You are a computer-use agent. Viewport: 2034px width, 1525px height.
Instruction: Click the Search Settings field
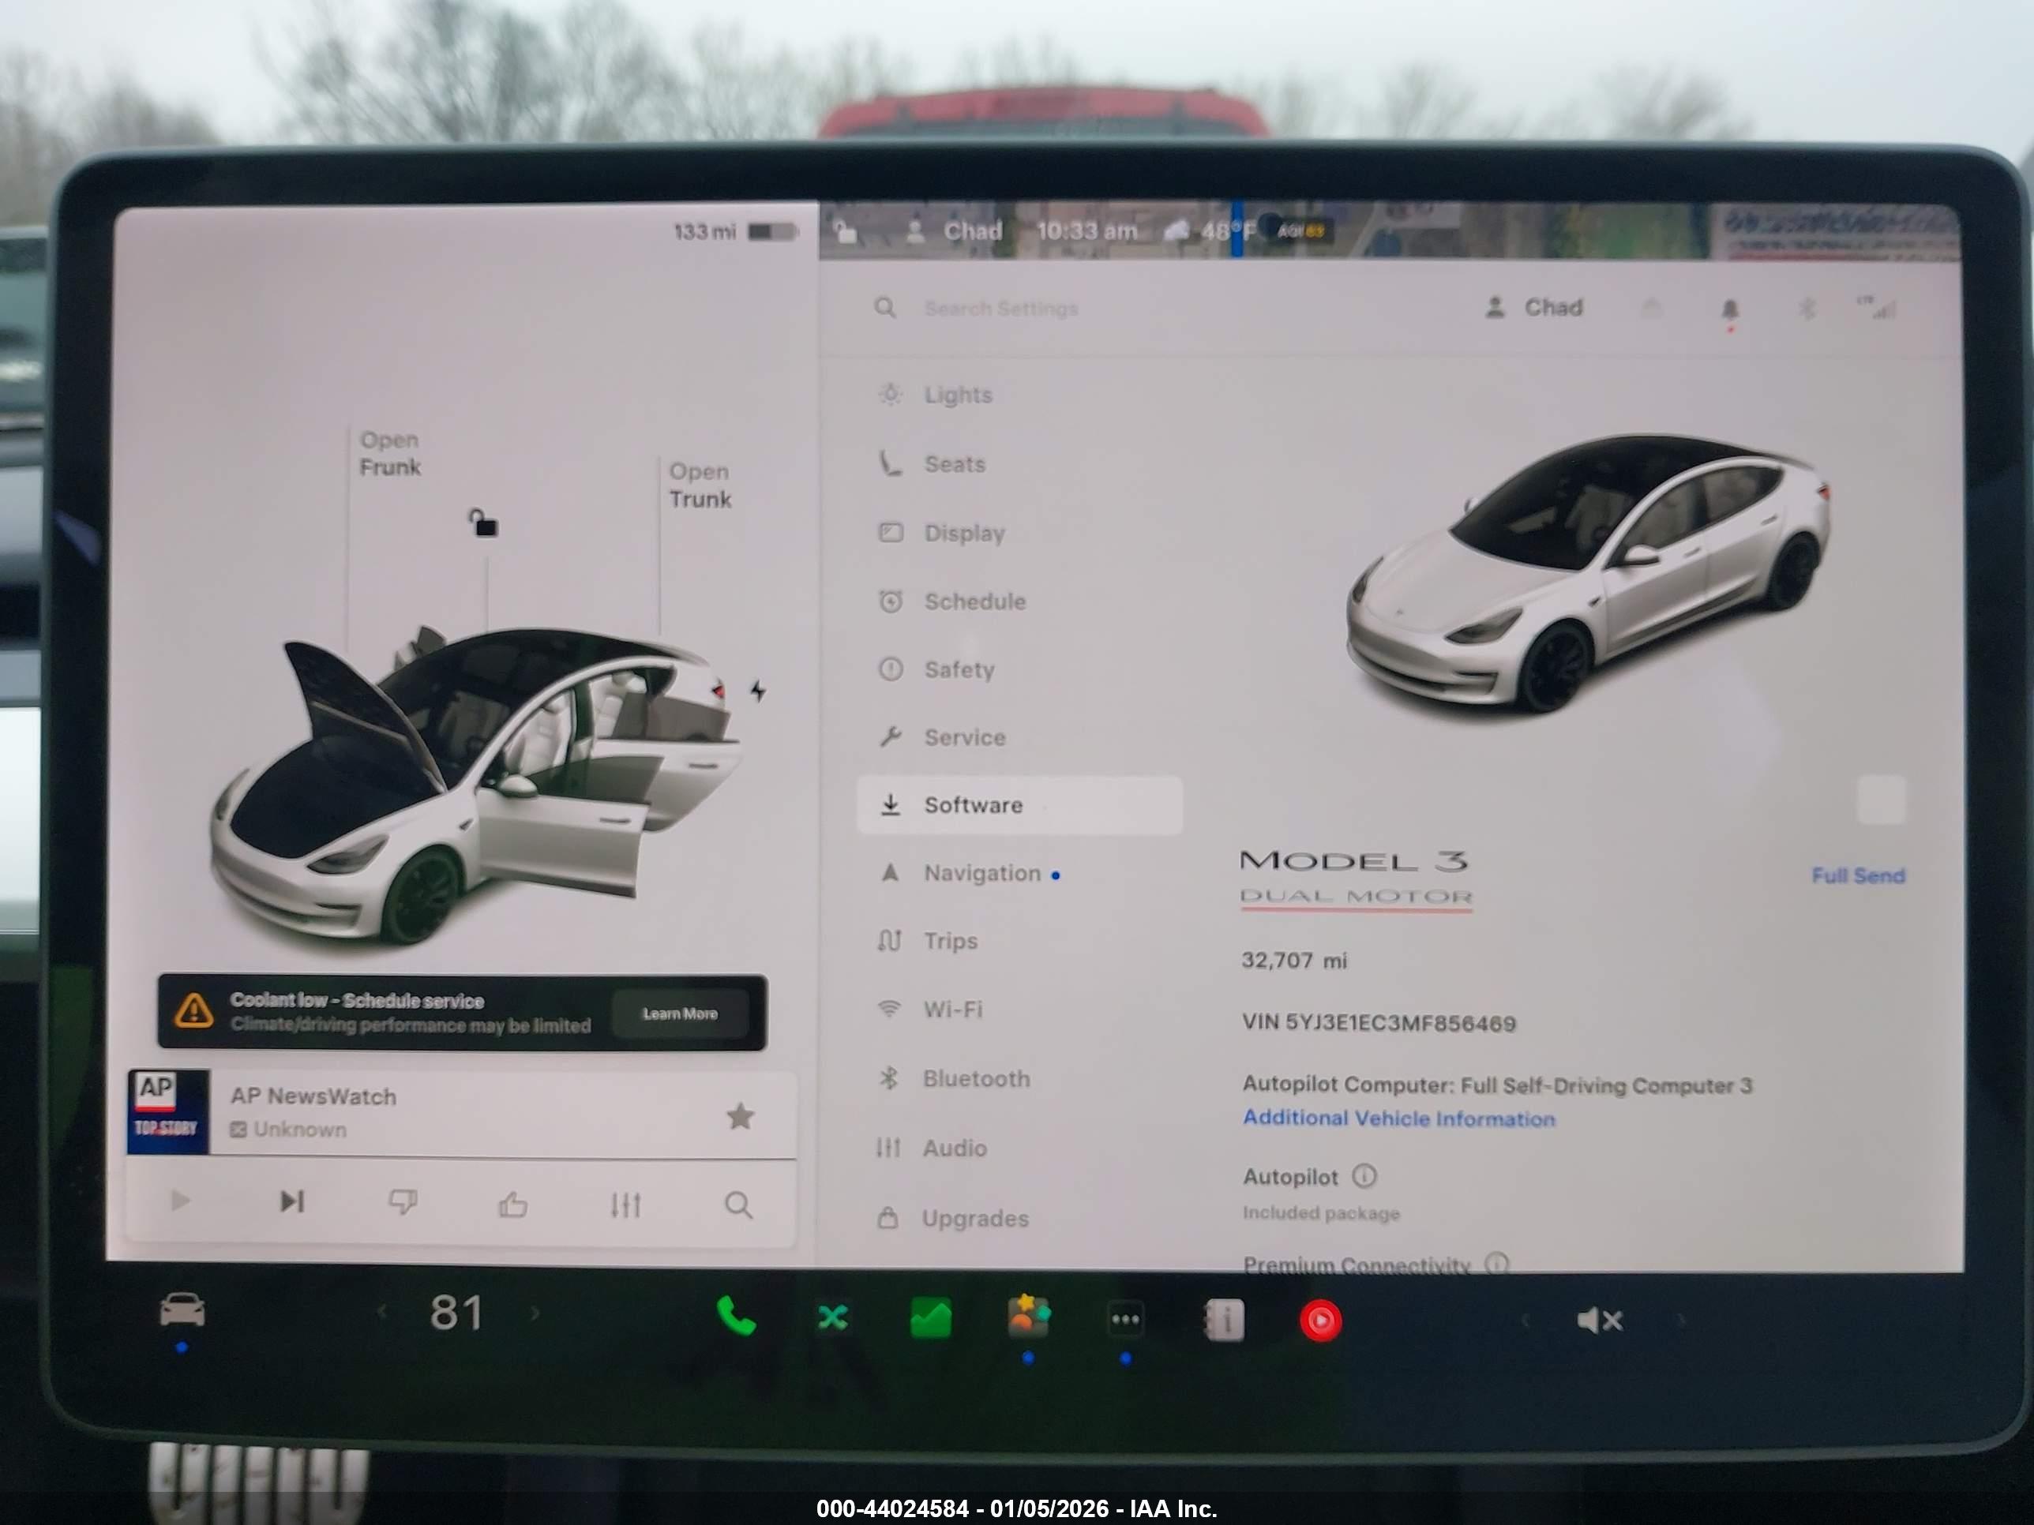[1000, 308]
